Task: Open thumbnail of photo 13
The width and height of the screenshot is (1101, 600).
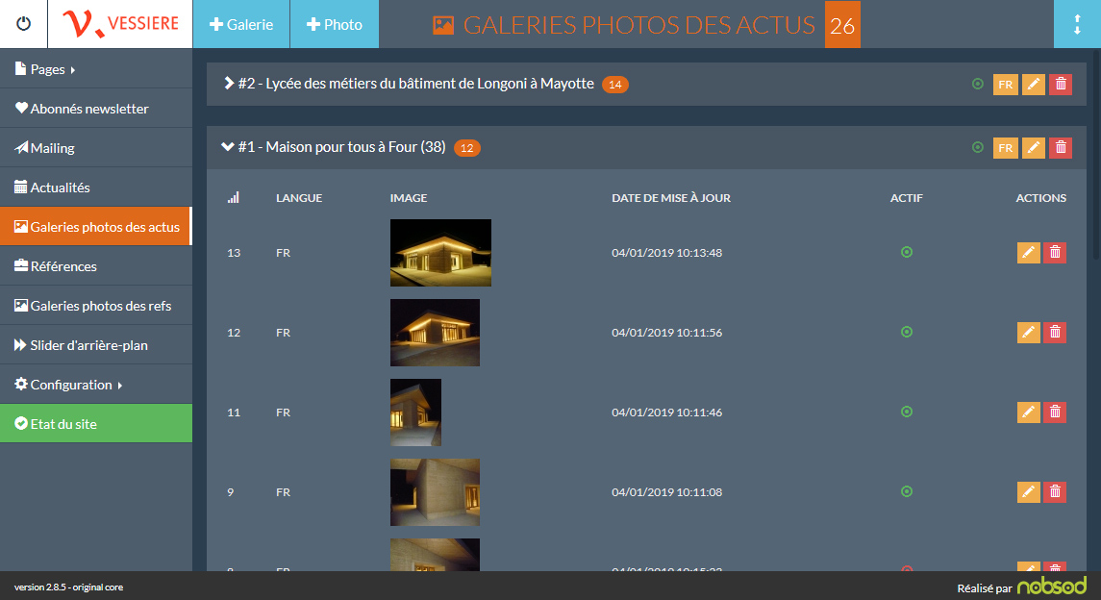Action: point(440,253)
